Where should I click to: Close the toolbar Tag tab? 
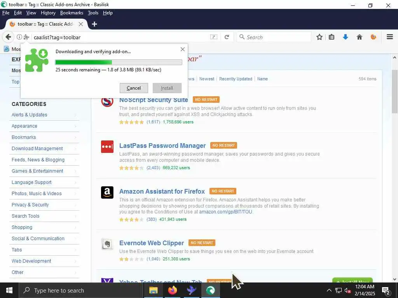81,24
